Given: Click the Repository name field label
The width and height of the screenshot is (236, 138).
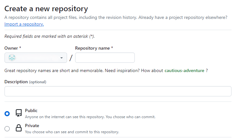Looking at the screenshot, I should point(94,48).
